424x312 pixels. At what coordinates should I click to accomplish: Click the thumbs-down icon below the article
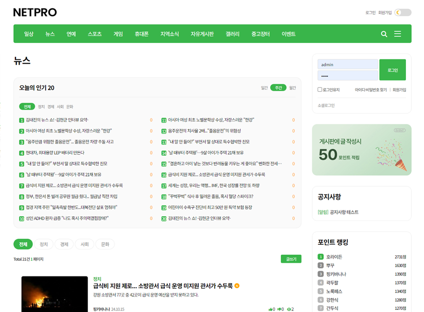tap(280, 309)
